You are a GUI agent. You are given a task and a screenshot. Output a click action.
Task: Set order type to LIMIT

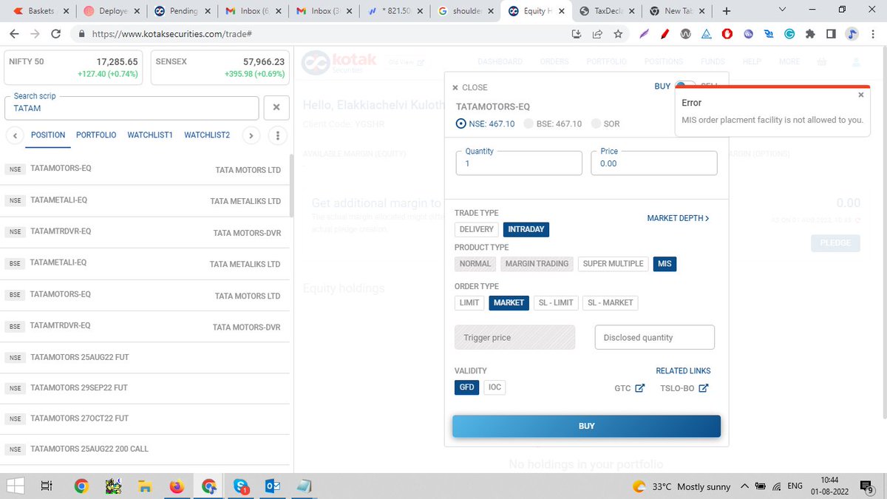click(469, 302)
